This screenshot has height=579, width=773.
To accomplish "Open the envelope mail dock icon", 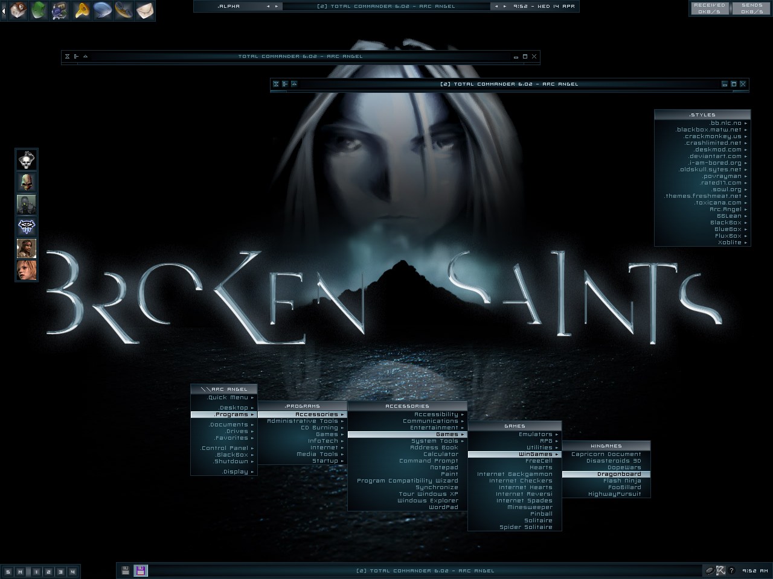I will tap(144, 10).
